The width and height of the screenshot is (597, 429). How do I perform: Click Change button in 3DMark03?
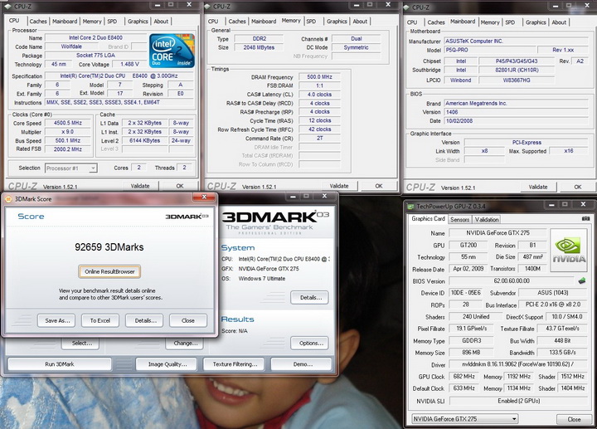[184, 344]
